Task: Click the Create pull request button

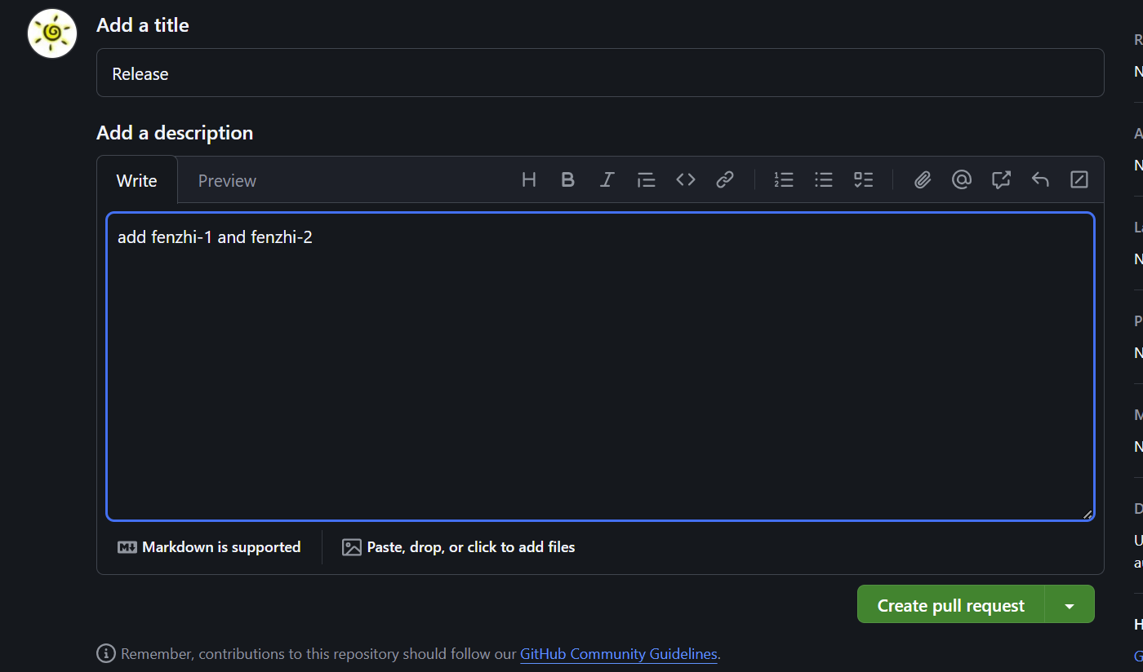Action: pos(950,605)
